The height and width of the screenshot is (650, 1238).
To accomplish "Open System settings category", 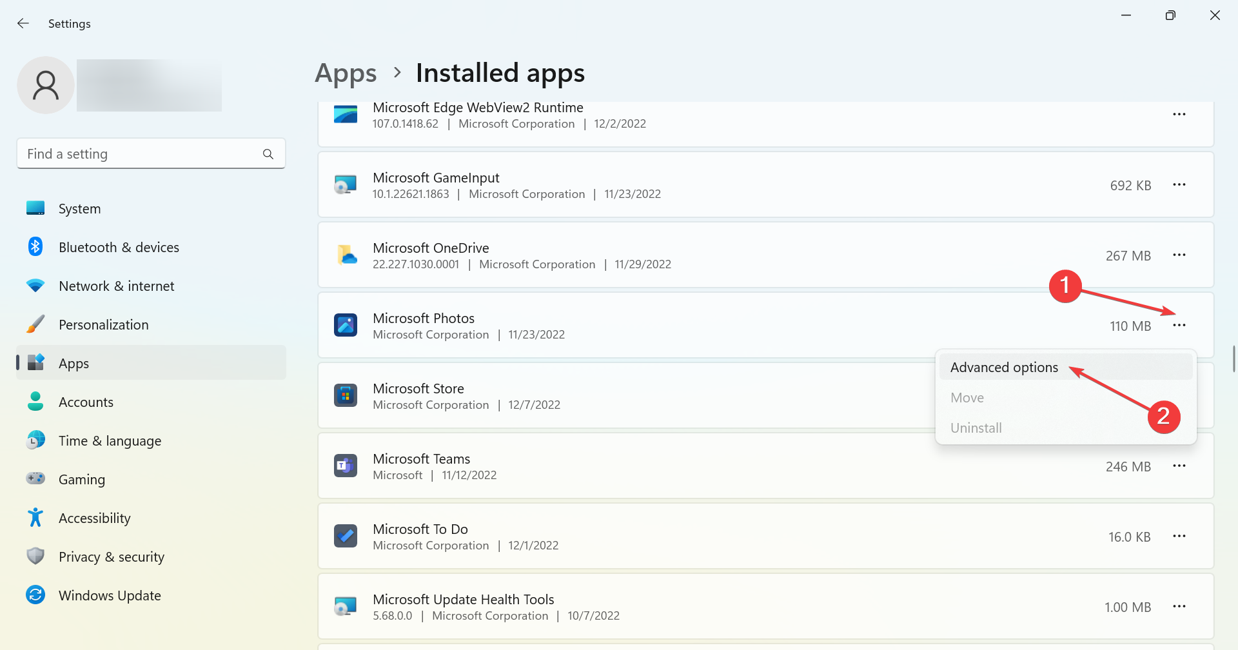I will [x=151, y=208].
